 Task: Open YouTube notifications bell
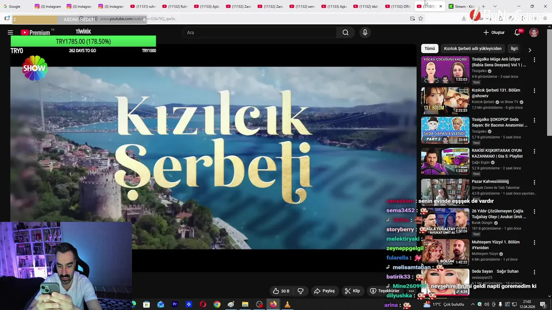[517, 32]
